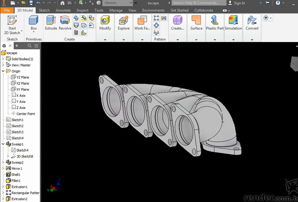Image resolution: width=298 pixels, height=202 pixels.
Task: Select the Revolve tool
Action: (65, 23)
